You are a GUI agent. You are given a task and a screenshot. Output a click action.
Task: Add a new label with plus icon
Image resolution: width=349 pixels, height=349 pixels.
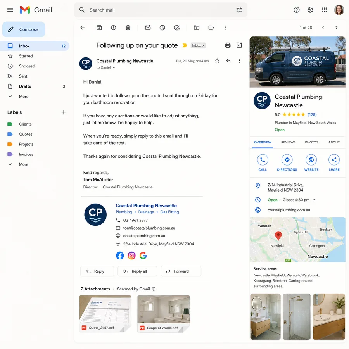(64, 112)
